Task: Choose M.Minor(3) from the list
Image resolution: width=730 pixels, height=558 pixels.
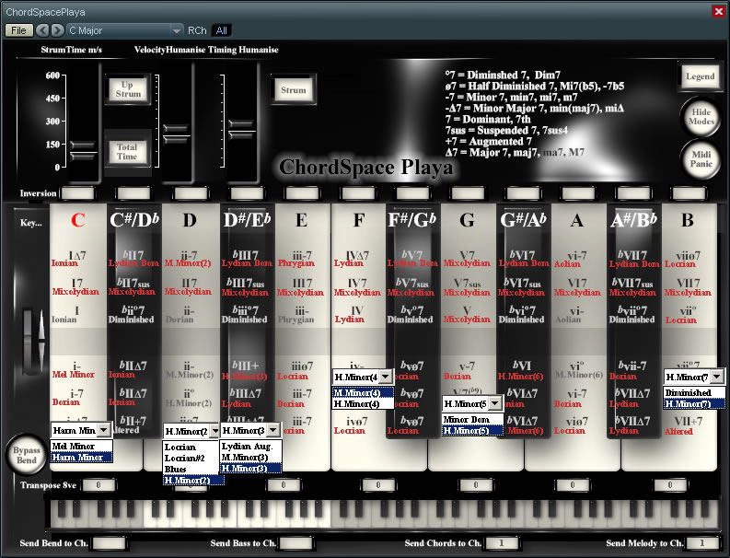Action: coord(251,457)
